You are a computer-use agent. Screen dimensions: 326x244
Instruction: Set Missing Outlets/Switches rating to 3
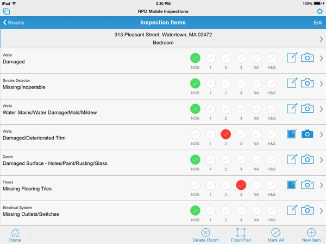(x=241, y=210)
